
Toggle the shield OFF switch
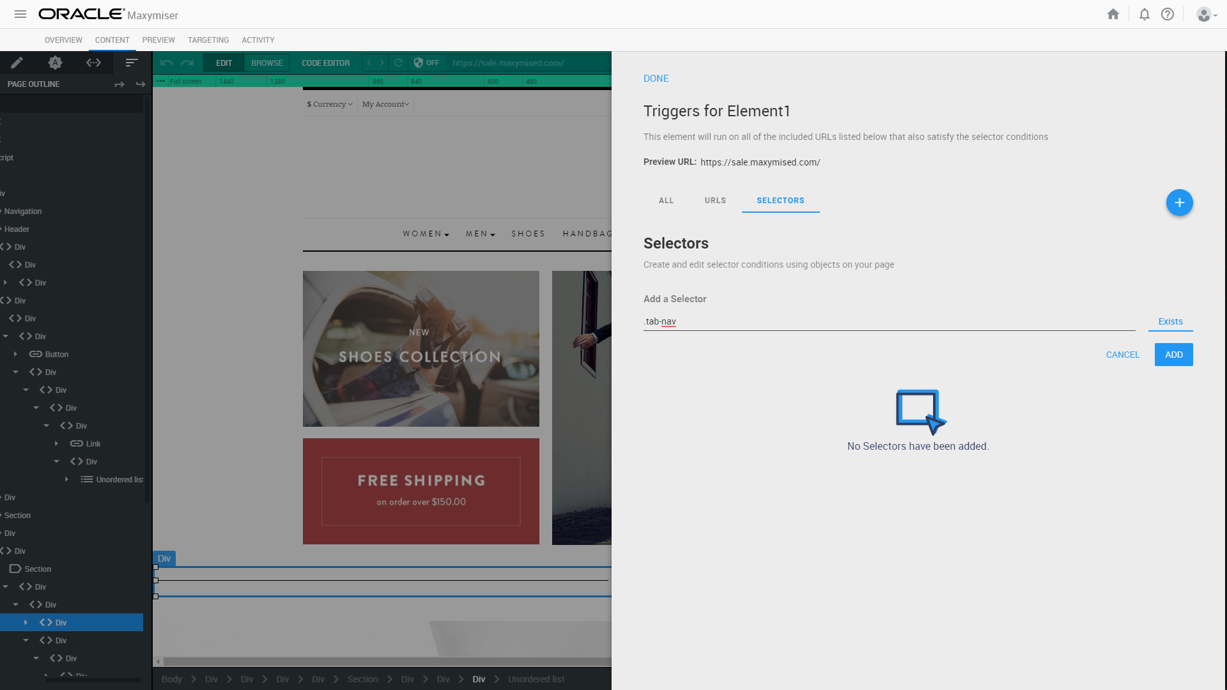(x=426, y=63)
